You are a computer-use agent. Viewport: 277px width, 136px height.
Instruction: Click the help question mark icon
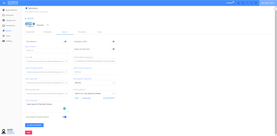click(x=275, y=9)
